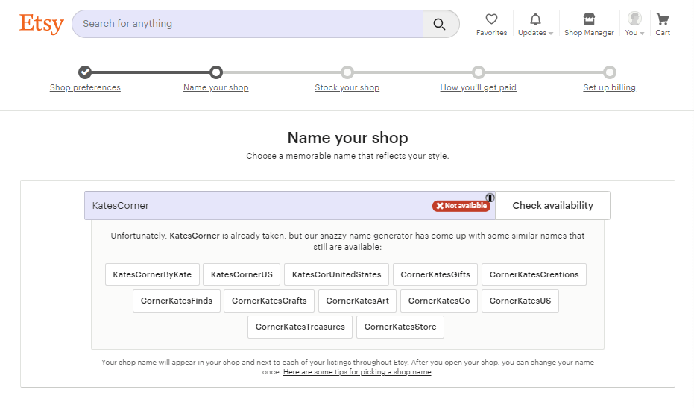The height and width of the screenshot is (408, 694).
Task: Go to Stock your shop step link
Action: coord(347,87)
